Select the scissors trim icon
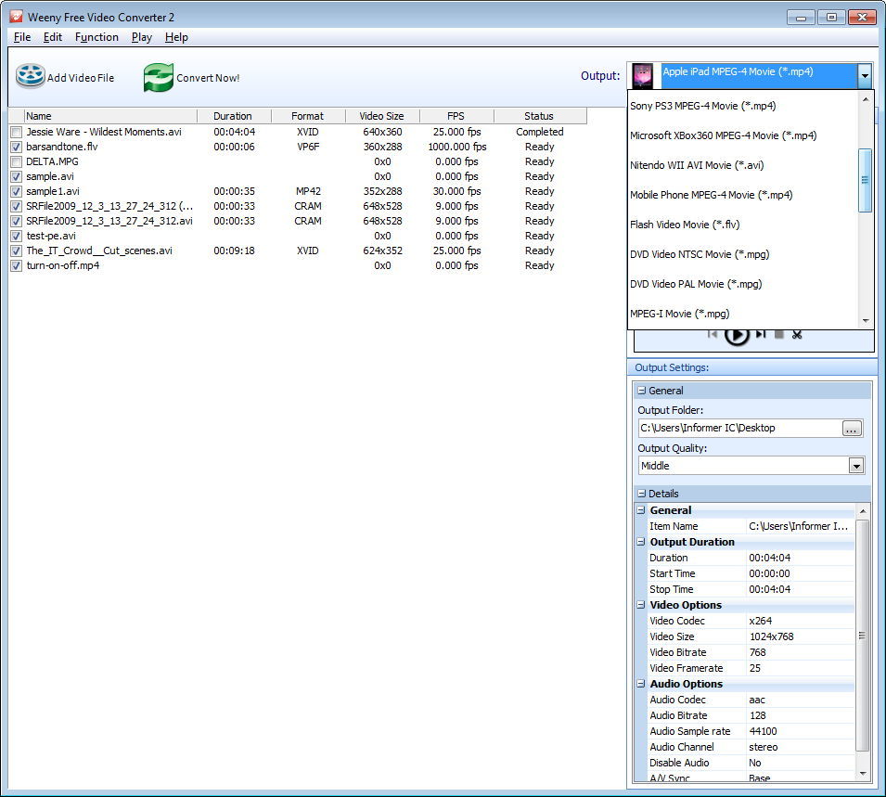Viewport: 886px width, 797px height. pyautogui.click(x=797, y=334)
